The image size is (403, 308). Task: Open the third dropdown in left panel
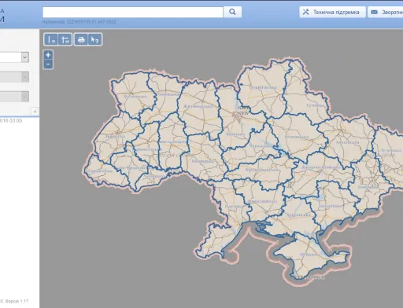(25, 97)
